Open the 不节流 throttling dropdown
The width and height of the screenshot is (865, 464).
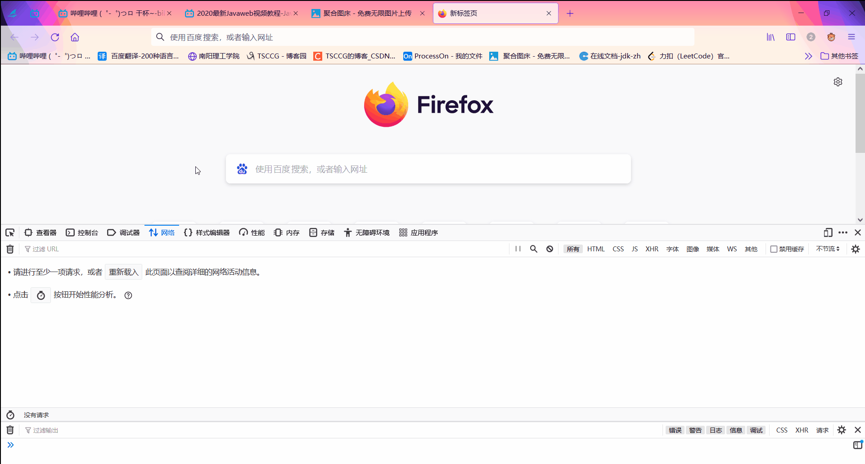pos(828,249)
